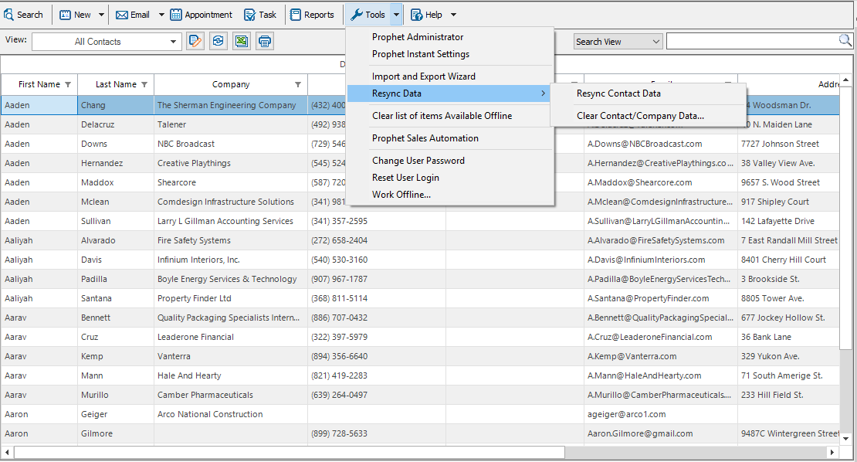Export the view to Excel icon
Image resolution: width=857 pixels, height=462 pixels.
pyautogui.click(x=242, y=41)
